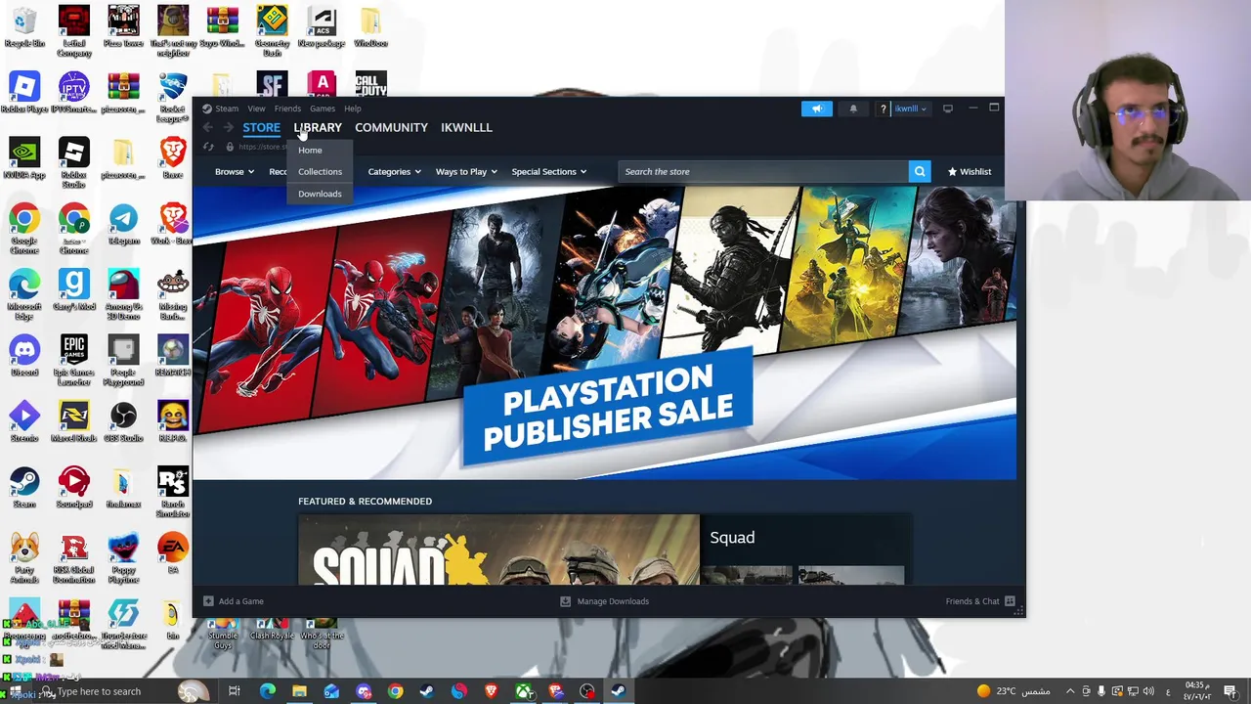Open the Wishlist link
The image size is (1251, 704).
tap(969, 171)
